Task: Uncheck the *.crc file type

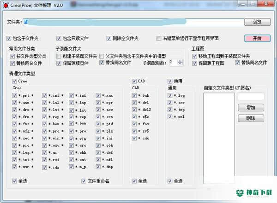Action: (x=71, y=145)
